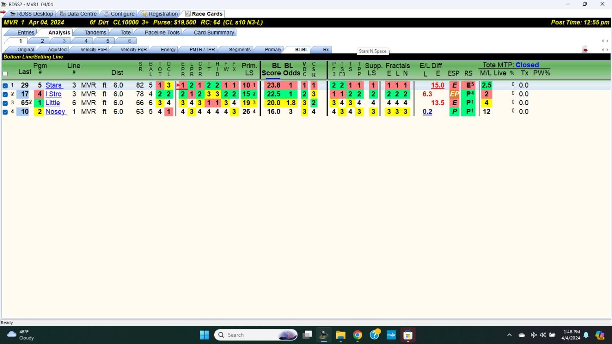This screenshot has width=612, height=344.
Task: Select race 2 tab
Action: (42, 41)
